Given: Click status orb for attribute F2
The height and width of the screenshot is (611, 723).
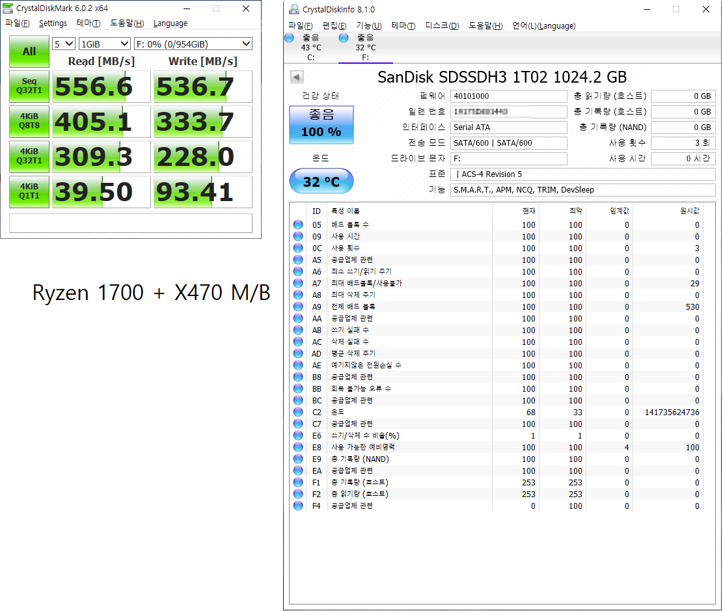Looking at the screenshot, I should coord(298,494).
